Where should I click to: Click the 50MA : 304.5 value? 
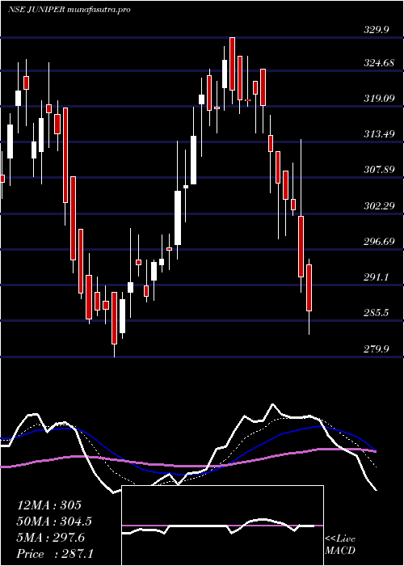coord(54,522)
